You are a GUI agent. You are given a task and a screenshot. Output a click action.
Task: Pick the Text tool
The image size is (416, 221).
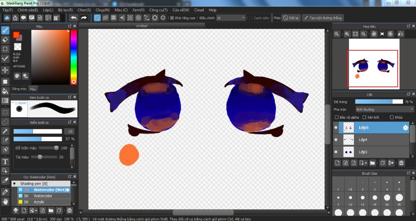[5, 161]
